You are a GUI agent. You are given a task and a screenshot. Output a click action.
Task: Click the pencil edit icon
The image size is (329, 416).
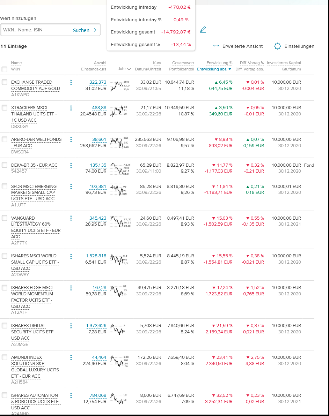[203, 30]
